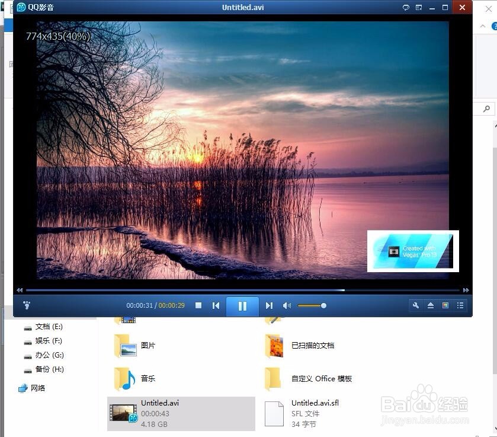
Task: Close the QQ影音 player window
Action: (462, 7)
